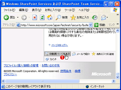Click the Refresh page icon
Viewport: 121px width, 90px height.
[42, 17]
